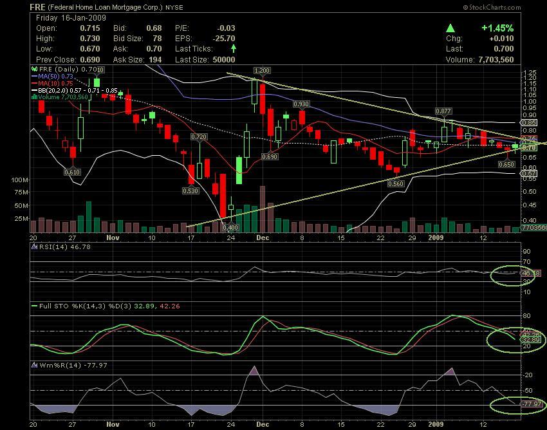Click the 32.89 stochastic tag on right axis

coord(532,340)
